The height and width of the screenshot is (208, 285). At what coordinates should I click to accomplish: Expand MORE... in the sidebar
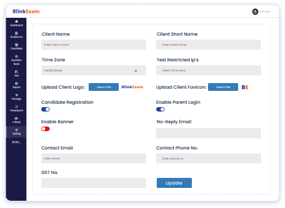point(16,142)
